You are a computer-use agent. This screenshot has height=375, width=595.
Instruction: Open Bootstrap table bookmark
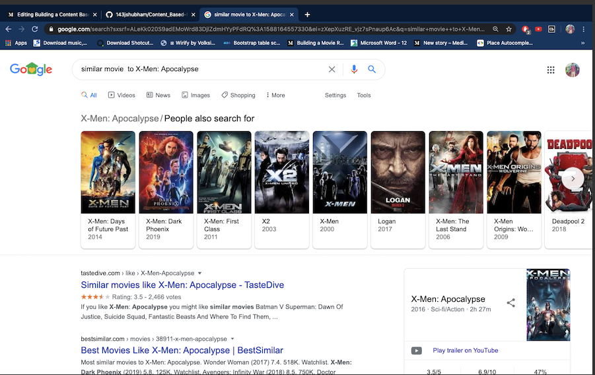(252, 43)
